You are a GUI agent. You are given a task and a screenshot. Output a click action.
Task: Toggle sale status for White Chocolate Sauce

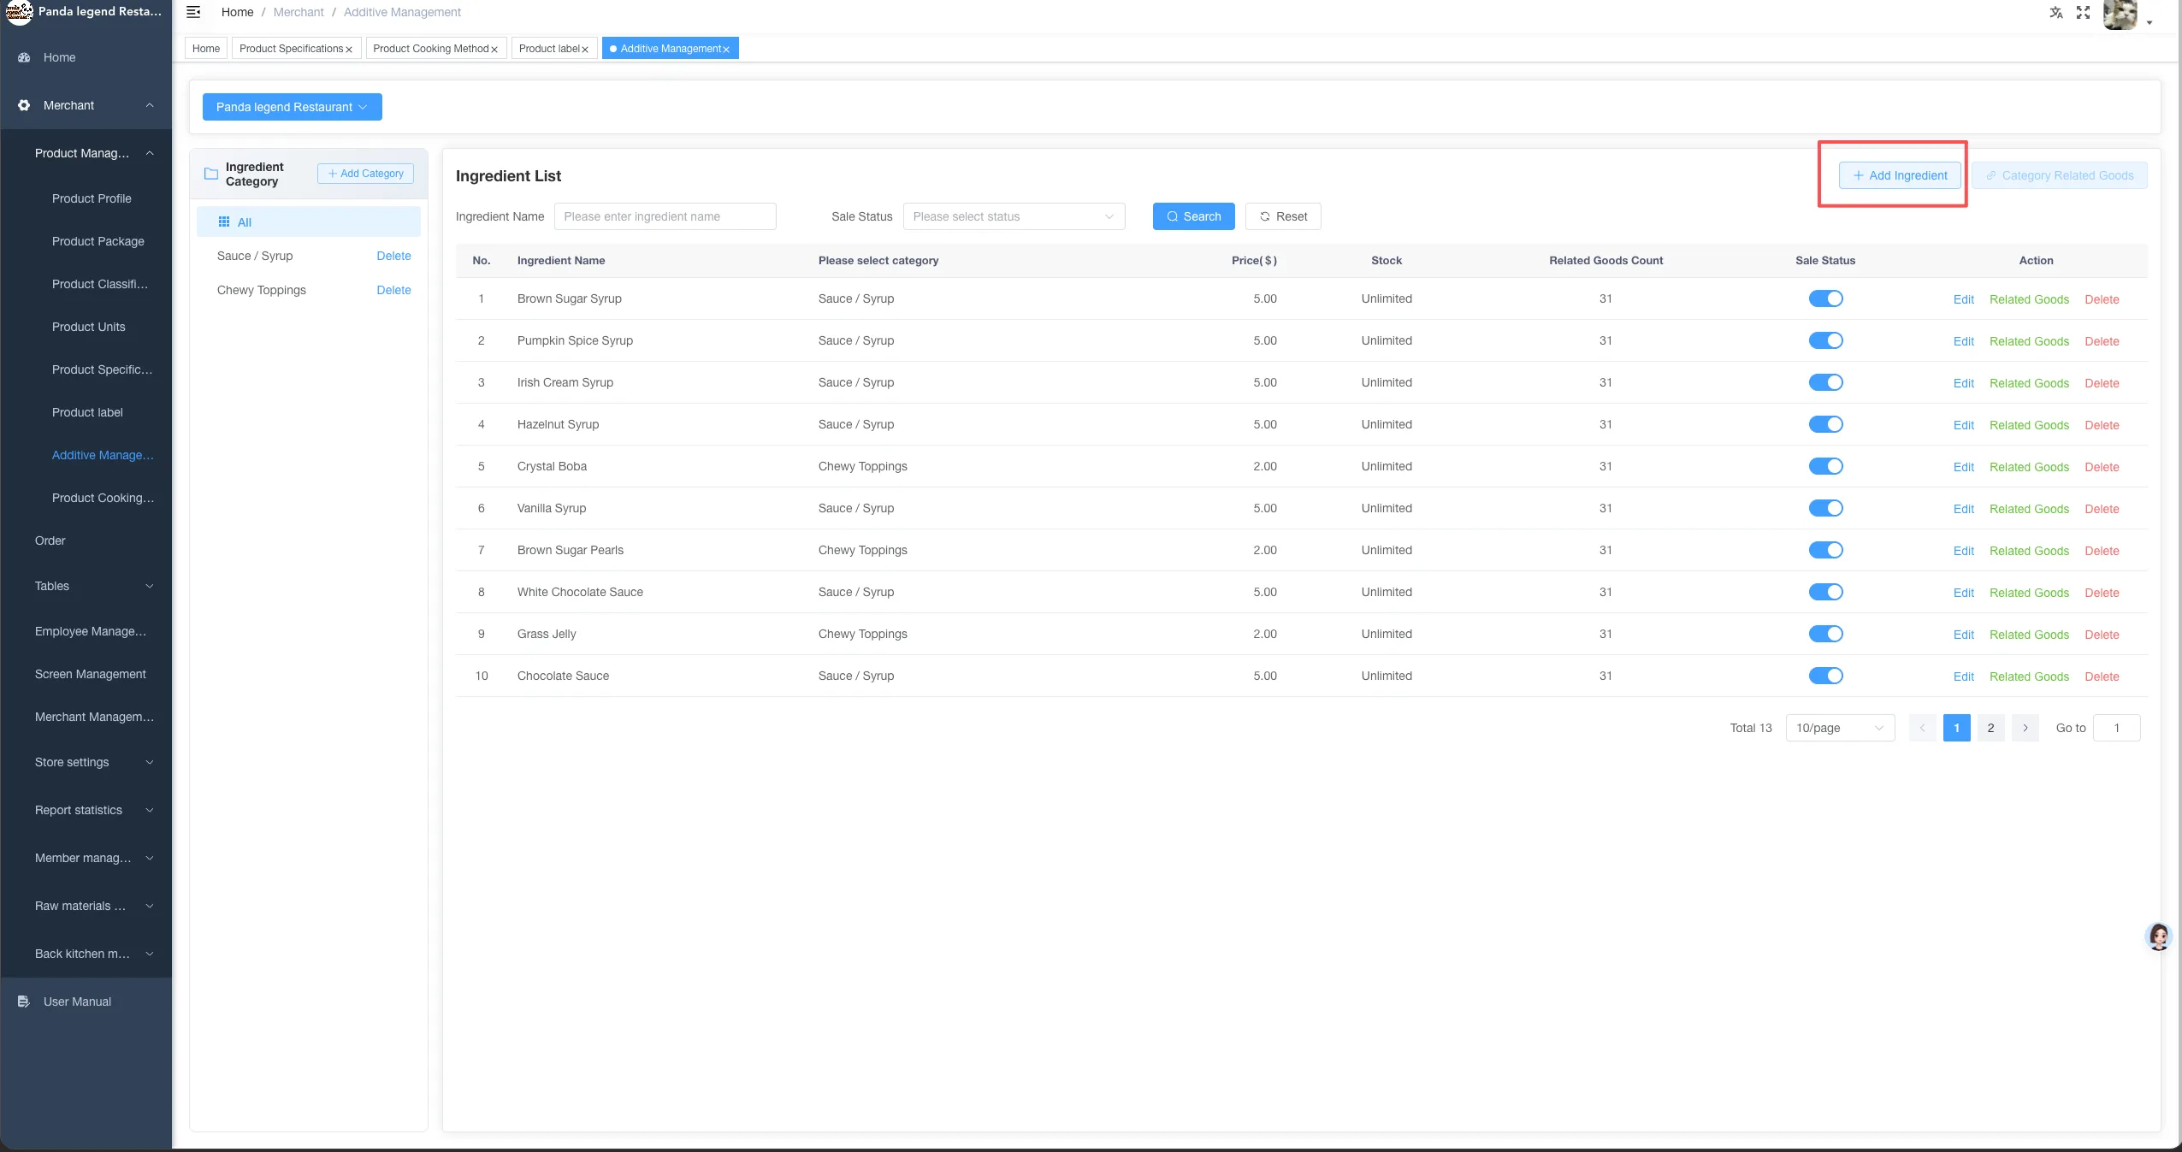point(1825,592)
